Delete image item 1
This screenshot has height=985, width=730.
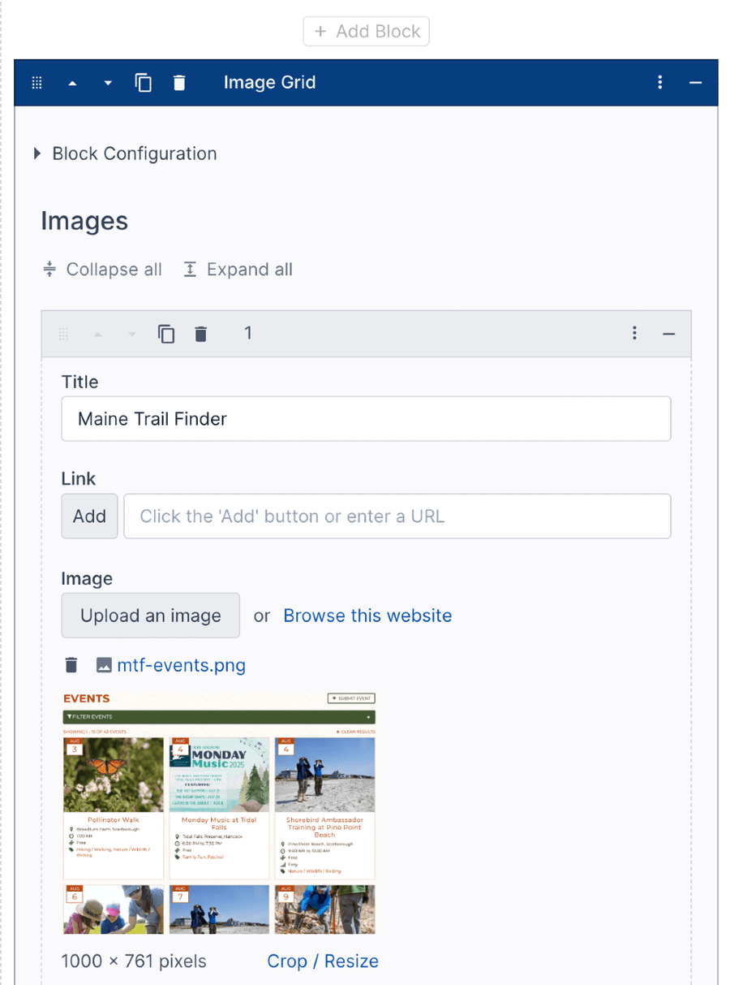point(200,333)
